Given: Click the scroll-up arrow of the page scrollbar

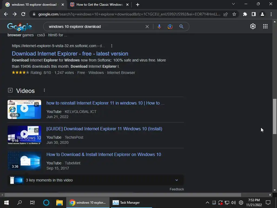Looking at the screenshot, I should tap(275, 22).
